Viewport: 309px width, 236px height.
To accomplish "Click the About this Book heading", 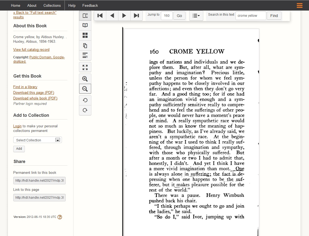I will 30,26.
